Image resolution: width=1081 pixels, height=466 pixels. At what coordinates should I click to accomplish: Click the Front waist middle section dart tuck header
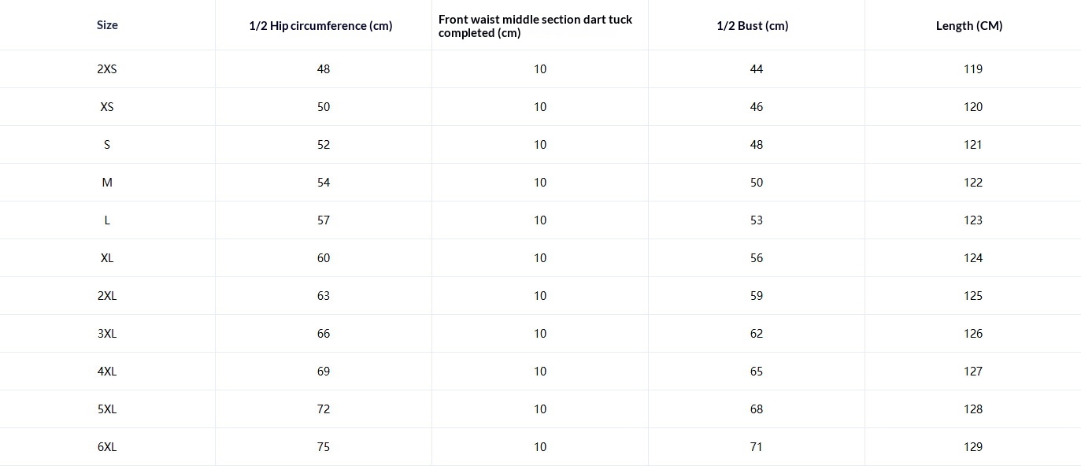click(x=535, y=26)
